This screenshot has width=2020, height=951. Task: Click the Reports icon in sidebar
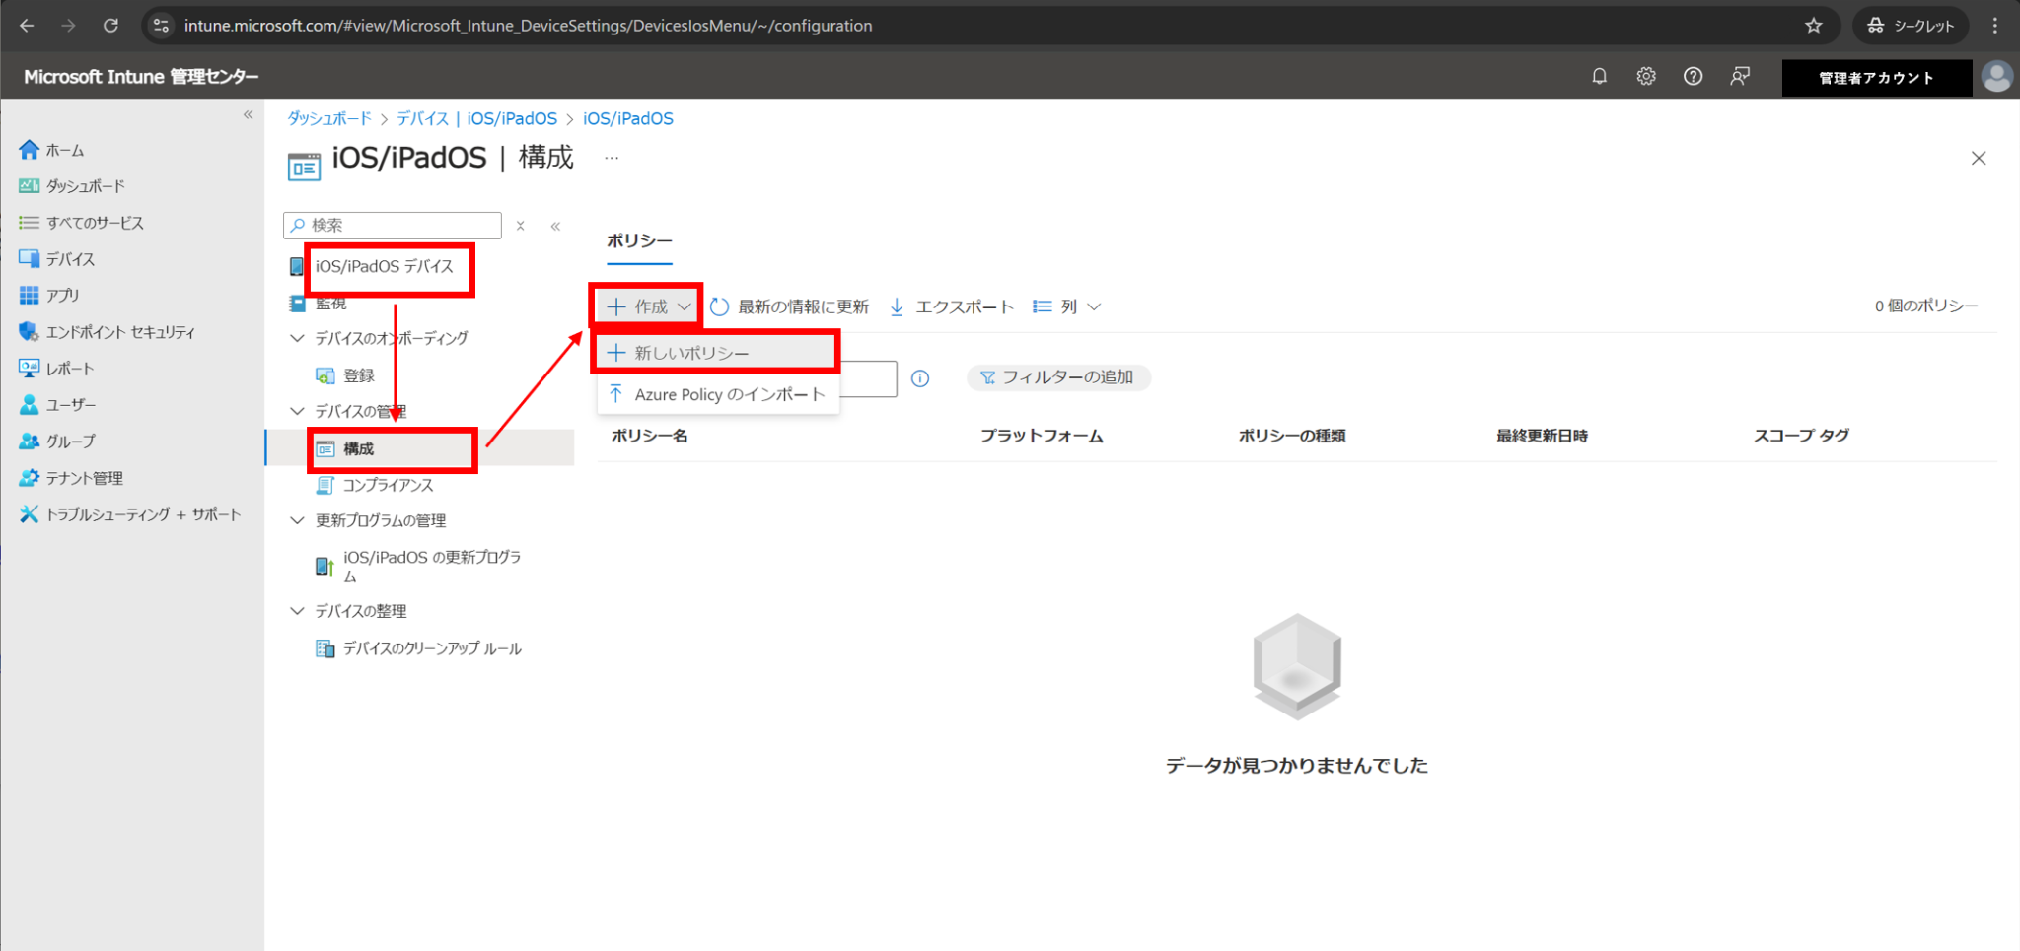coord(29,368)
